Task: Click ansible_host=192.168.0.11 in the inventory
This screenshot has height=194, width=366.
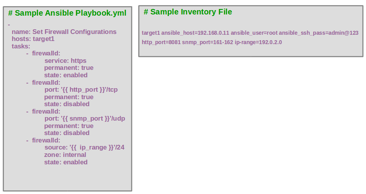Action: [x=195, y=33]
